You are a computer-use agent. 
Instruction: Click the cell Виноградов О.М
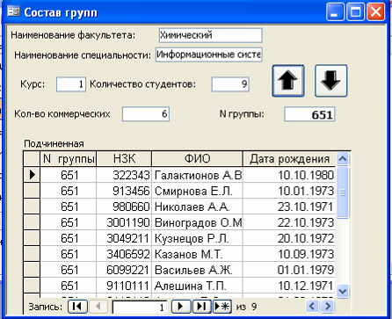(197, 222)
